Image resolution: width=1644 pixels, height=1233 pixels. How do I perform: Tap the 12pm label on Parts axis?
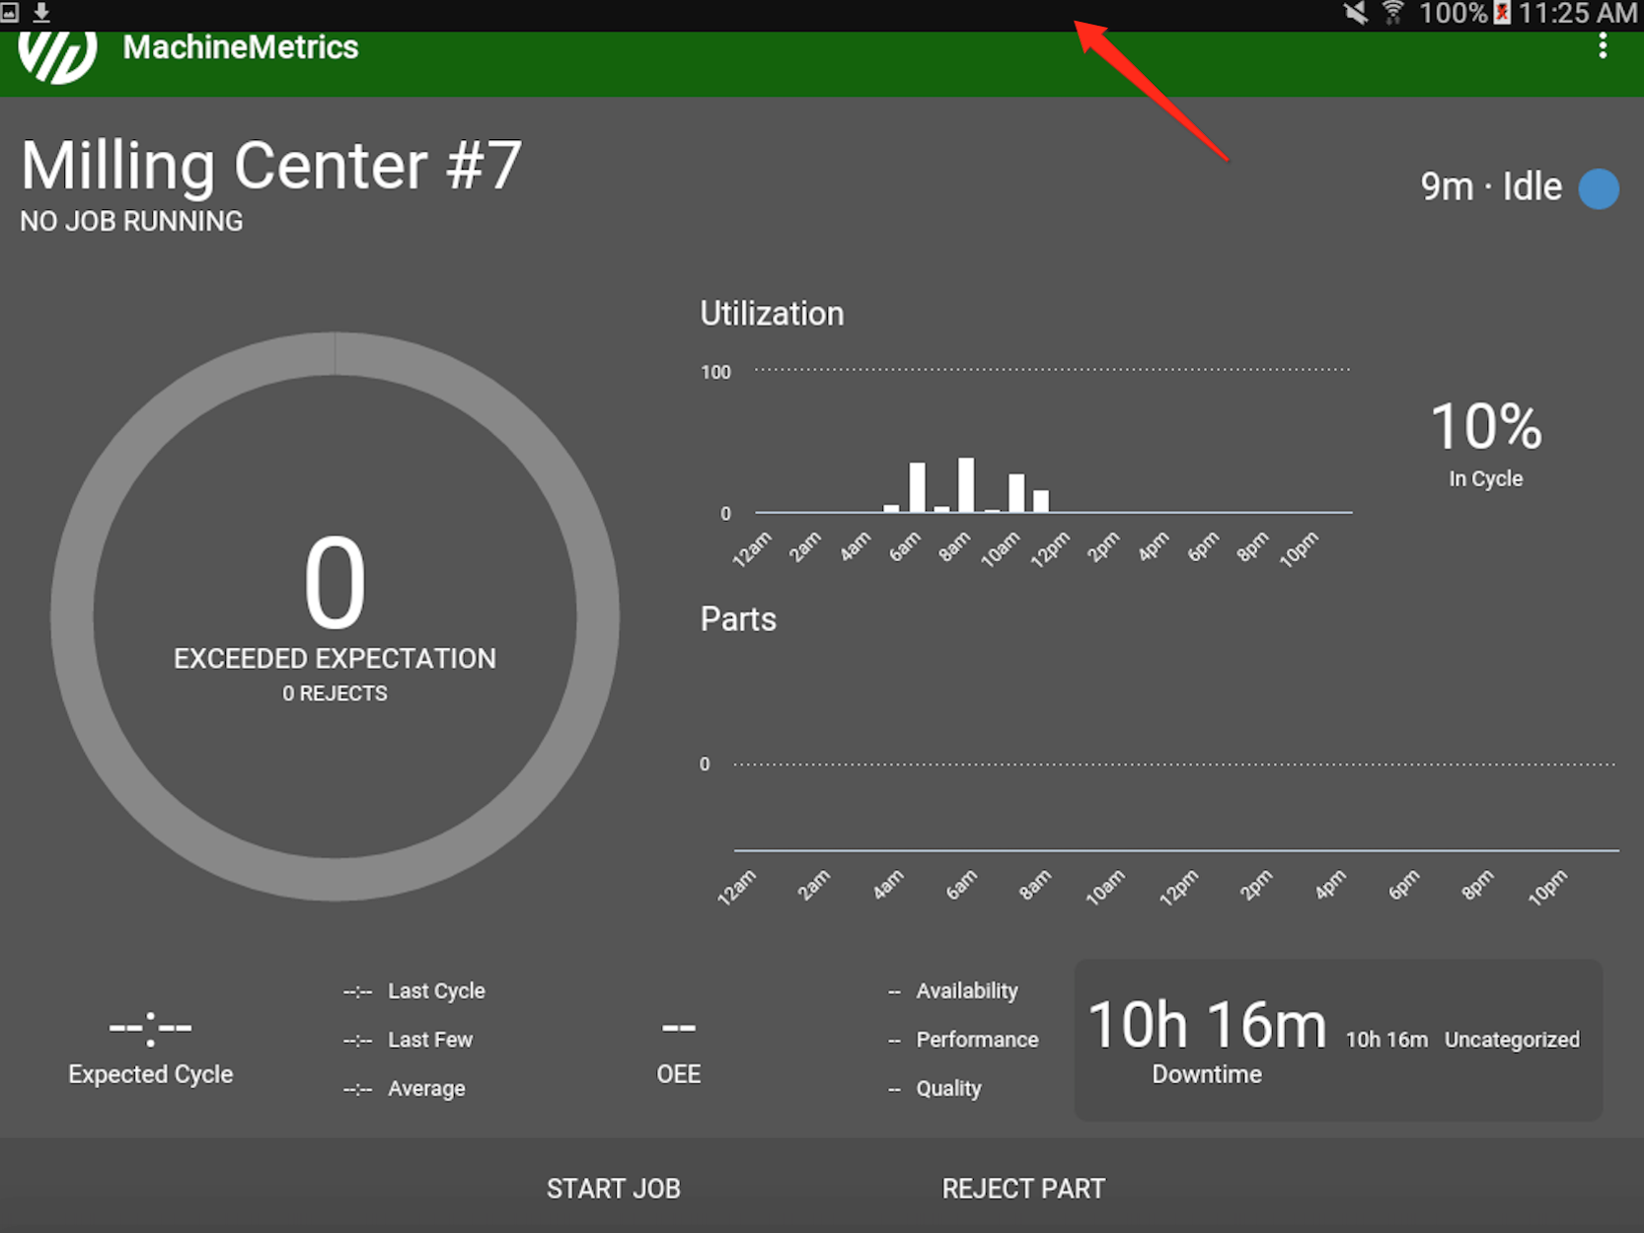coord(1179,888)
